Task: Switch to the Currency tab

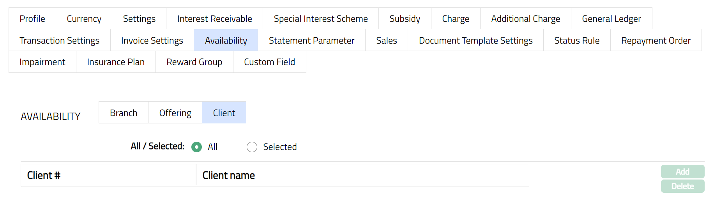Action: point(84,19)
